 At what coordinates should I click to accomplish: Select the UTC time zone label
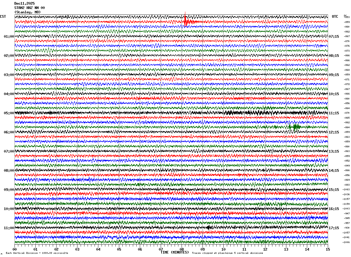[x=335, y=17]
